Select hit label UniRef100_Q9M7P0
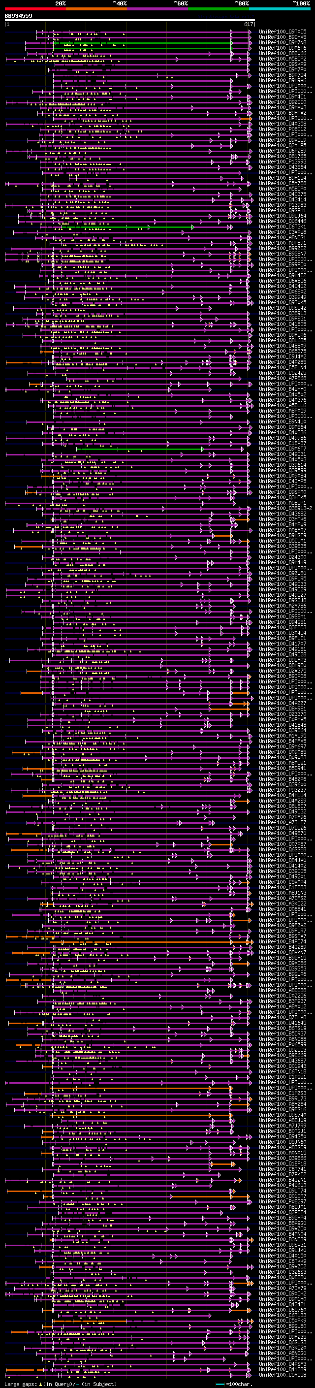 [x=282, y=69]
